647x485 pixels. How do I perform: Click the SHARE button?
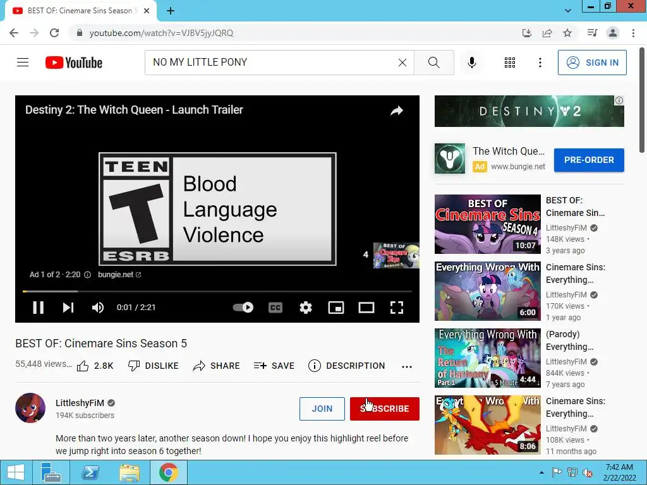tap(216, 366)
